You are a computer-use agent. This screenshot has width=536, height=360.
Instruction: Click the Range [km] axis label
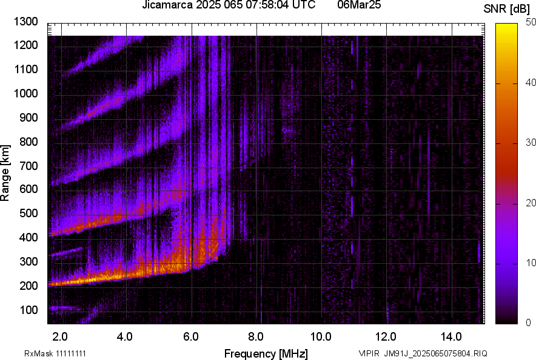5,174
